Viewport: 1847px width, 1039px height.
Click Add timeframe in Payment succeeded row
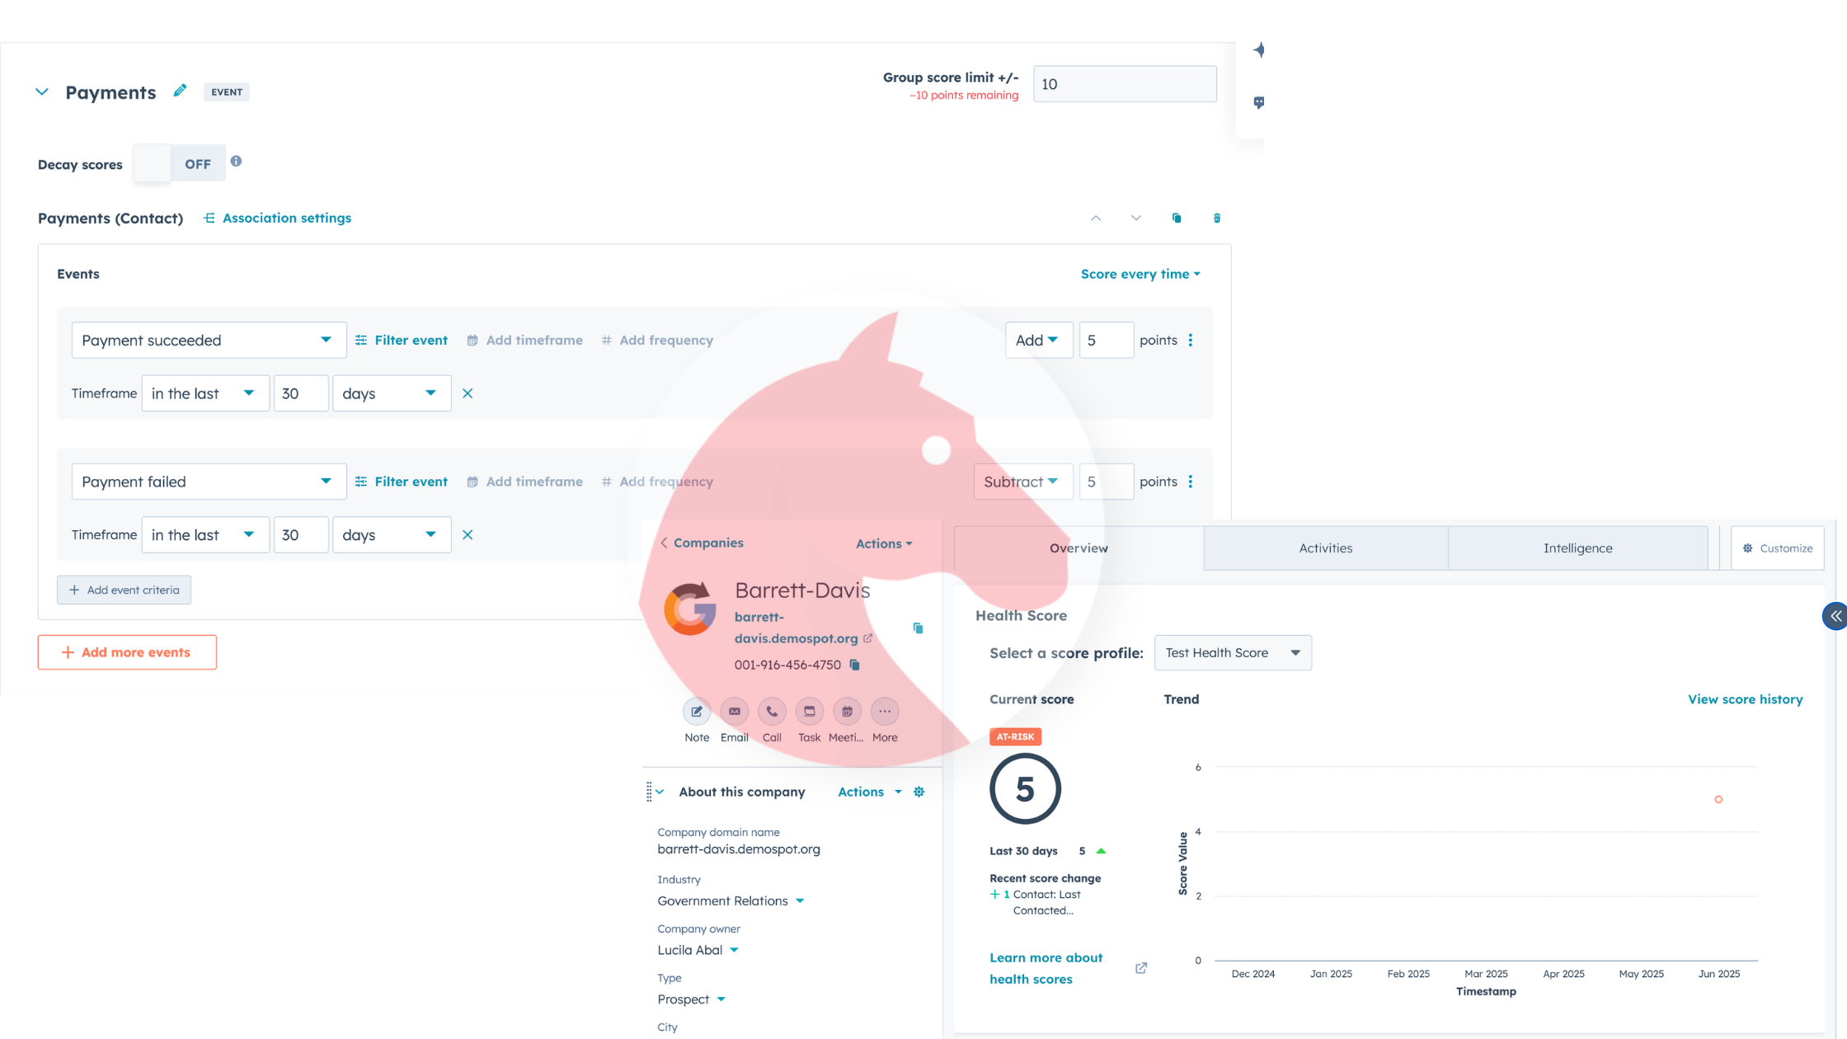tap(524, 340)
